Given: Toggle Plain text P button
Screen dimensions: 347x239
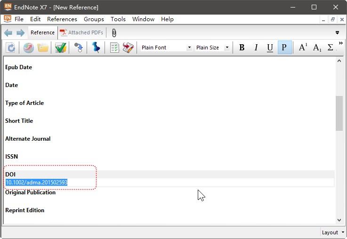Looking at the screenshot, I should 284,48.
